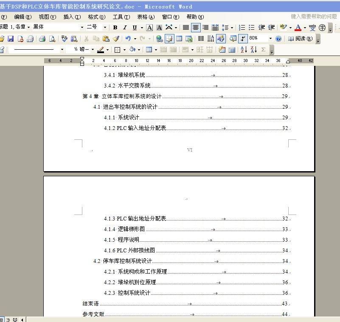Align text right
This screenshot has width=340, height=322.
(205, 28)
